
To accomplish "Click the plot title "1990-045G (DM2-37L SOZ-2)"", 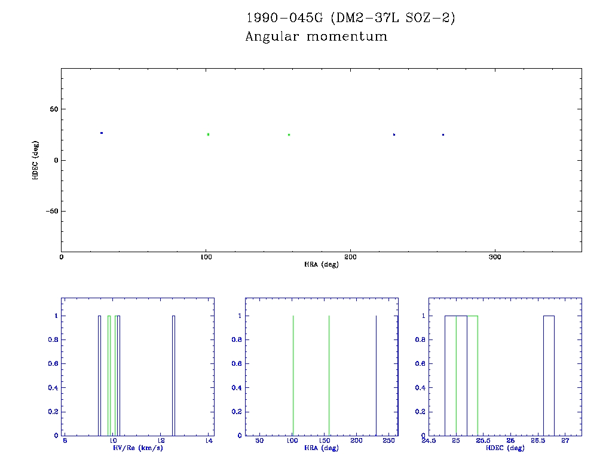I will [x=351, y=18].
